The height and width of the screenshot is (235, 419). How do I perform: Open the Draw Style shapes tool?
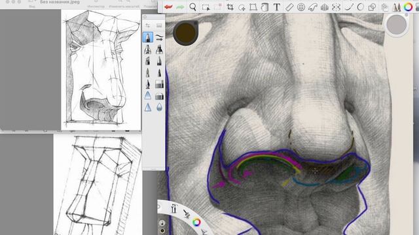372,7
